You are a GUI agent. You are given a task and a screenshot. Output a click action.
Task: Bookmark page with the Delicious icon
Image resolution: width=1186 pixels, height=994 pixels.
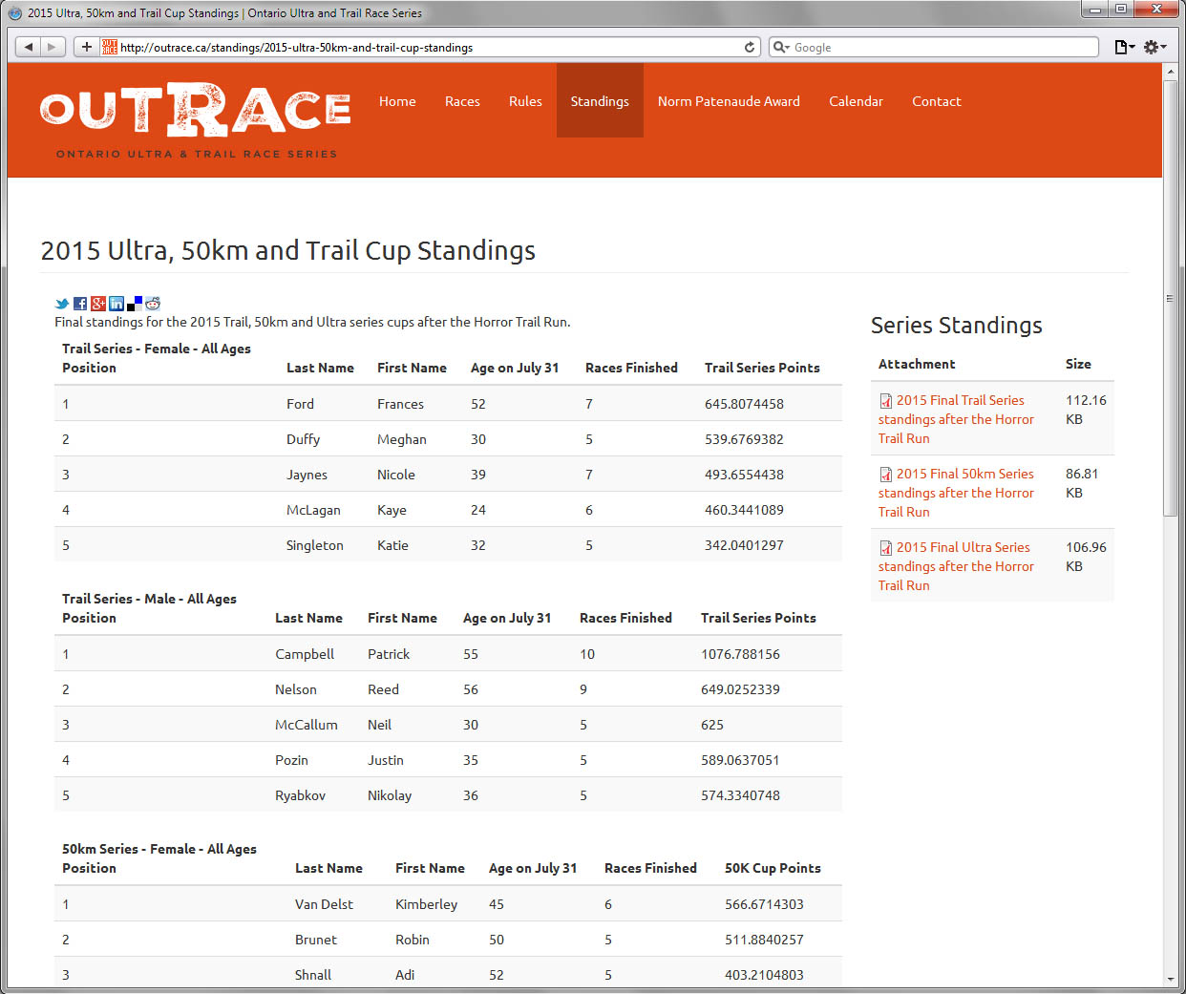coord(135,304)
